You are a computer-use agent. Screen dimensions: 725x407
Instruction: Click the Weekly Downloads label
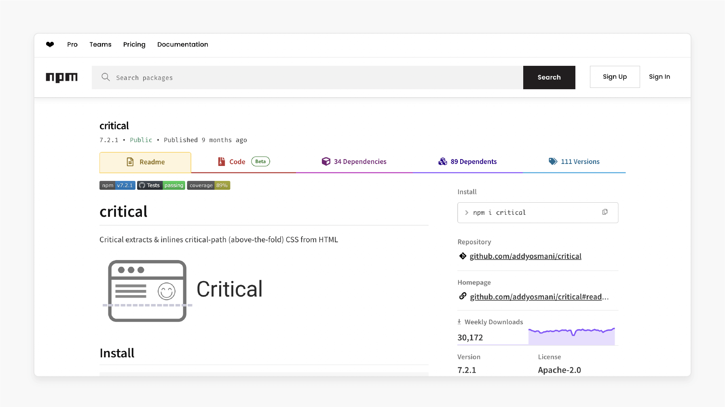tap(494, 322)
